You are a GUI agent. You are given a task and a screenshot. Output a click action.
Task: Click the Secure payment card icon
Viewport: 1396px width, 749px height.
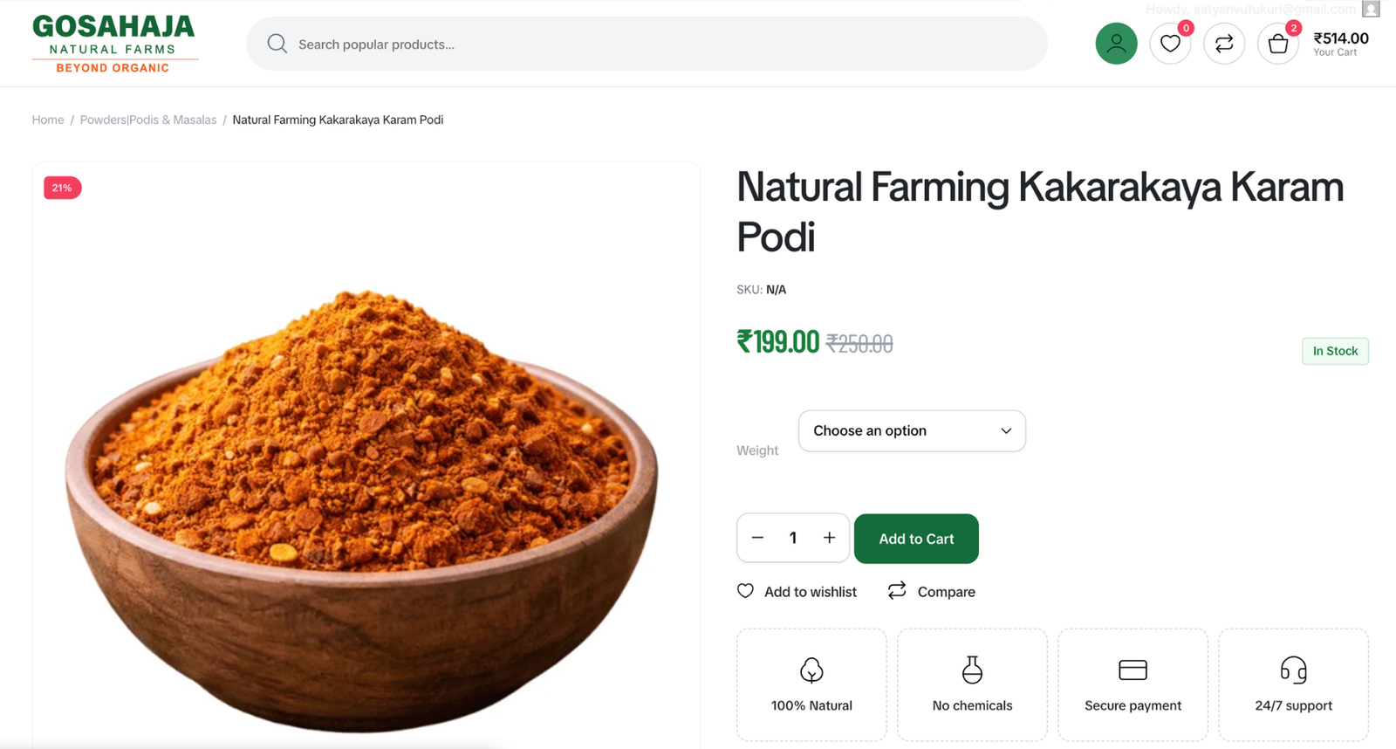1133,670
